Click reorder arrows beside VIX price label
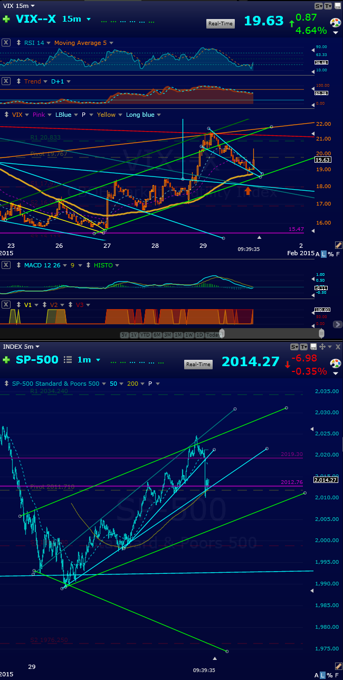 (x=6, y=115)
